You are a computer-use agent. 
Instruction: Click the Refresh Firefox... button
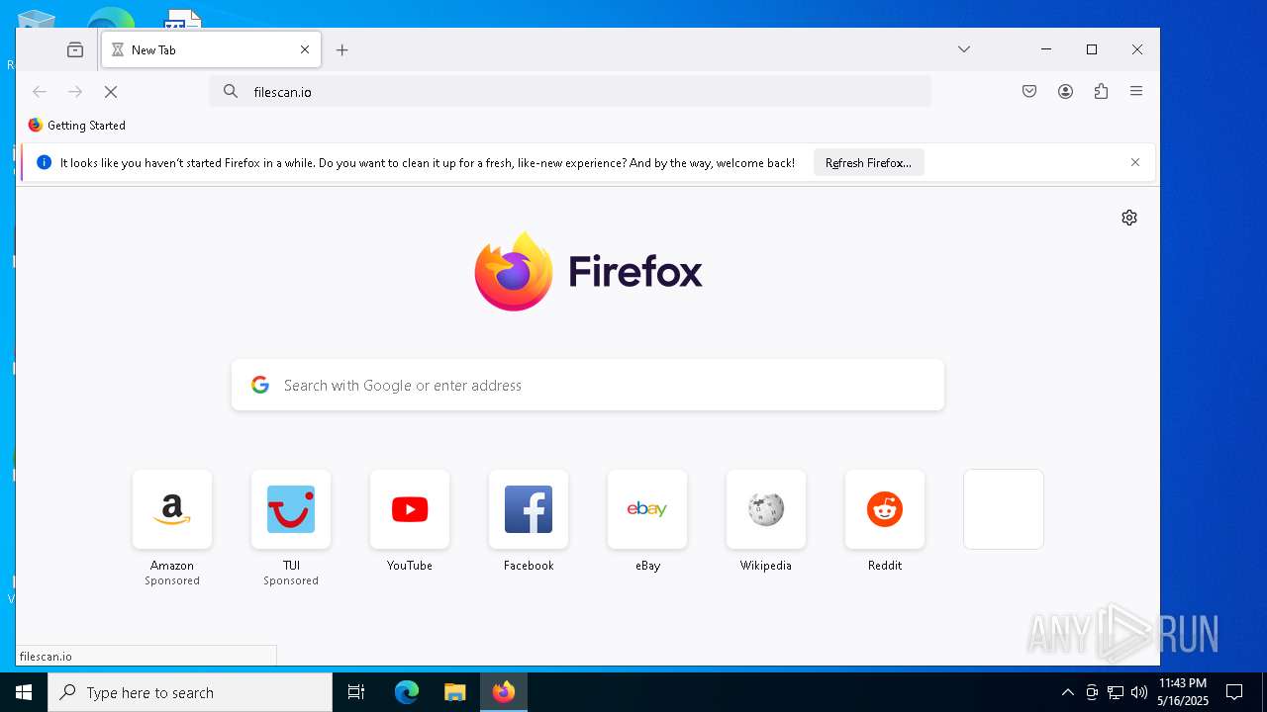[x=868, y=163]
